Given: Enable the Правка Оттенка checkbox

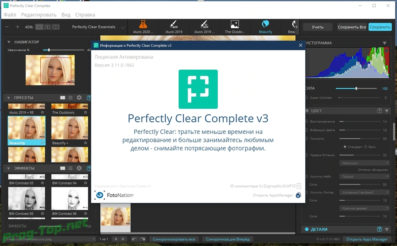Looking at the screenshot, I should pos(306,155).
